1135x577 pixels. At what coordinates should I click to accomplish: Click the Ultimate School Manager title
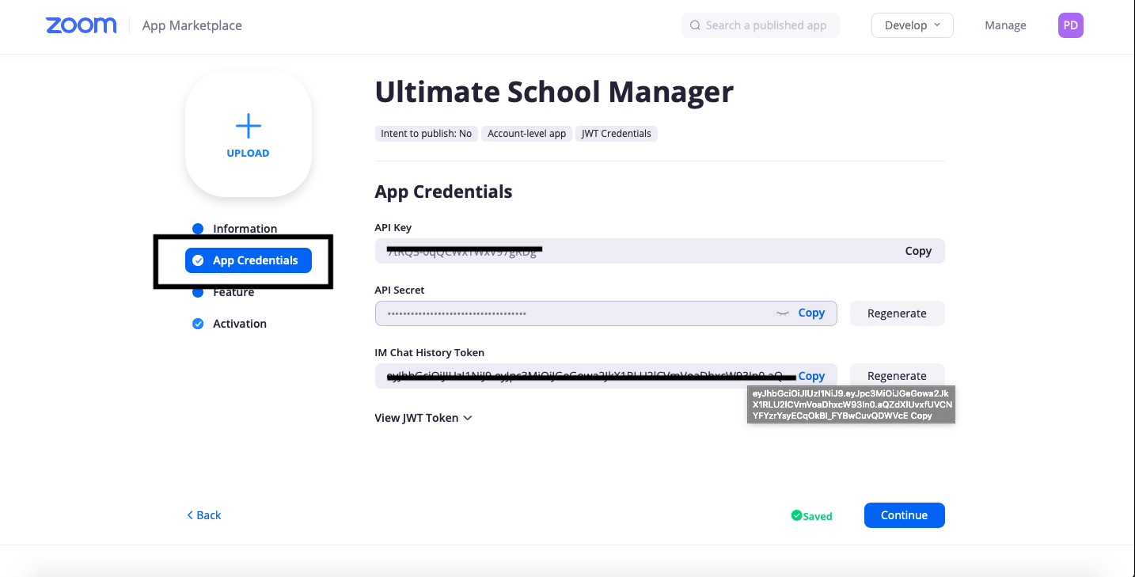point(554,93)
